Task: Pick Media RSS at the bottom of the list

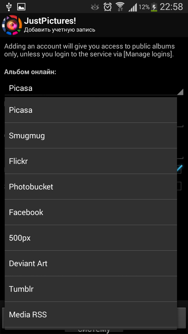Action: (x=91, y=314)
